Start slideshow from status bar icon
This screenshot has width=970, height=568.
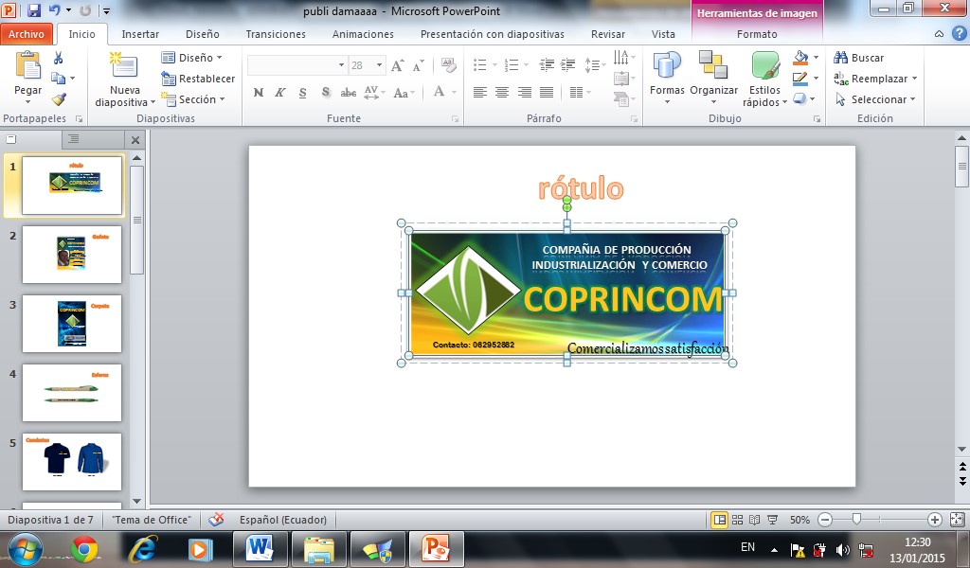coord(772,520)
